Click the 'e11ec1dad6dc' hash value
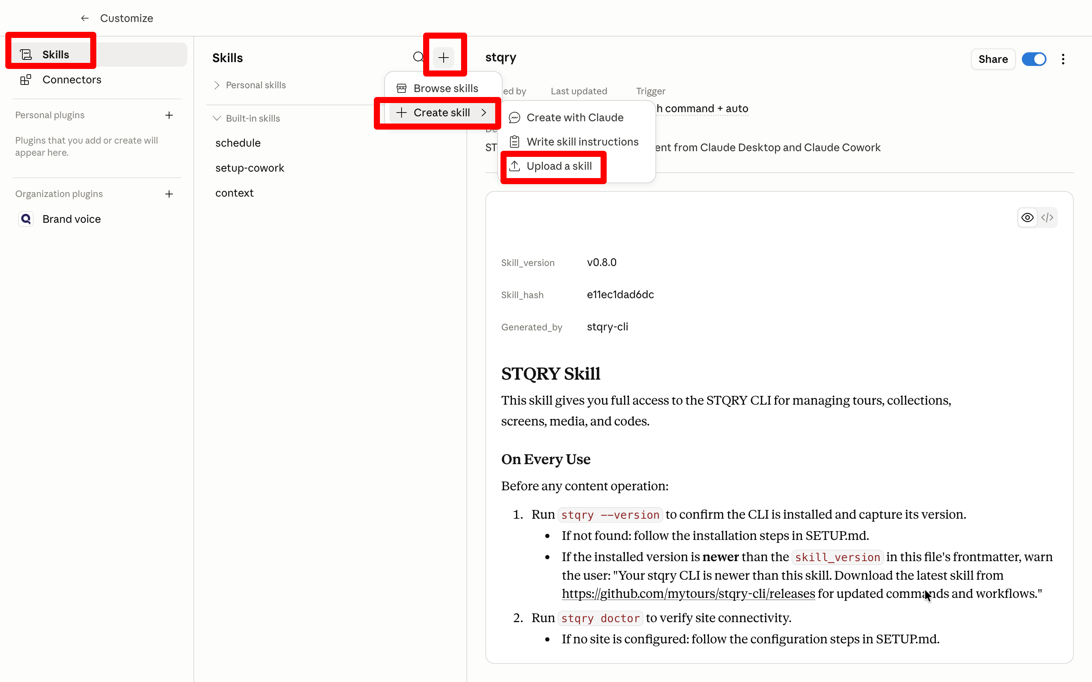 tap(620, 294)
